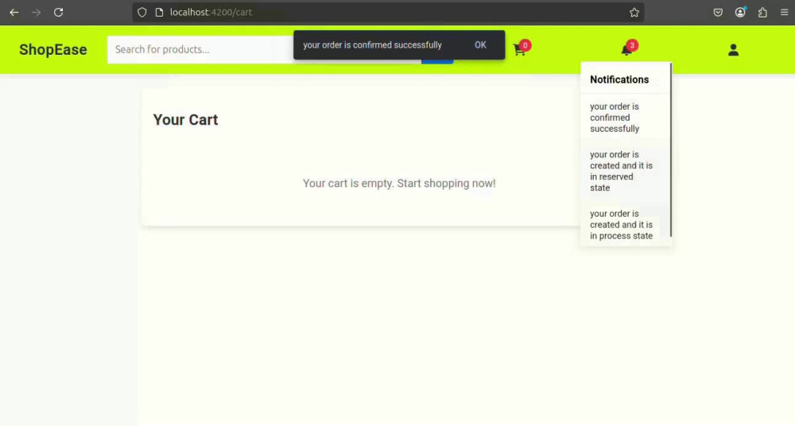The width and height of the screenshot is (795, 426).
Task: Open the Pocket save icon
Action: coord(718,12)
